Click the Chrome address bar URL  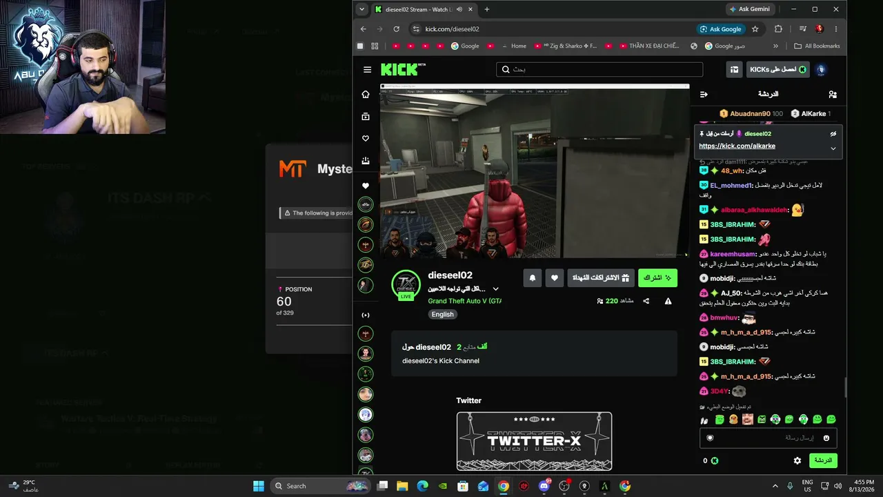tap(452, 29)
